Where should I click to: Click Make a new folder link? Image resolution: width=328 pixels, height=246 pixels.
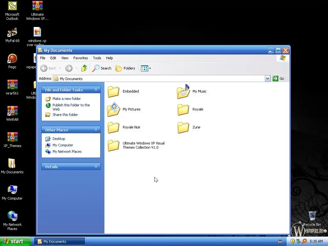click(67, 99)
